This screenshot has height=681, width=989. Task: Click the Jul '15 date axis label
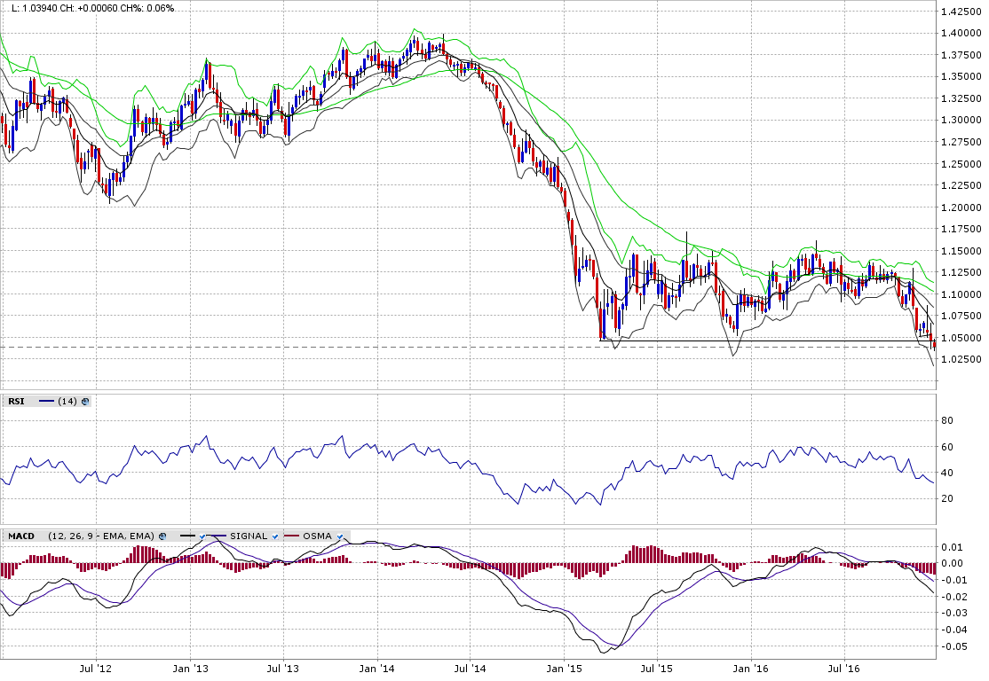coord(657,669)
